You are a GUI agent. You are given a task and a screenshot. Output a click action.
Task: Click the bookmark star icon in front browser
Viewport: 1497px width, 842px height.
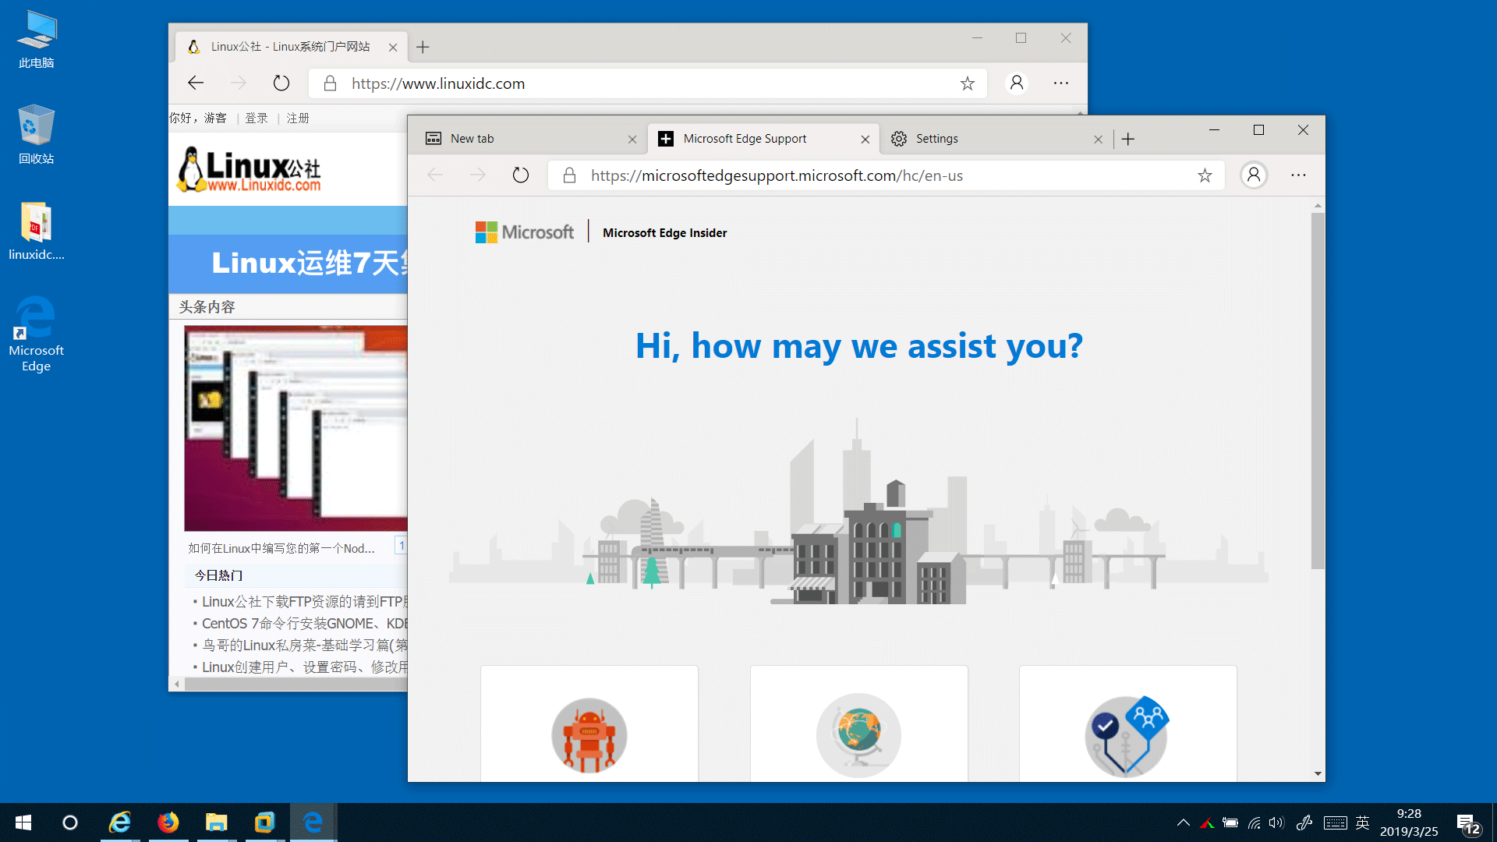click(x=1203, y=175)
